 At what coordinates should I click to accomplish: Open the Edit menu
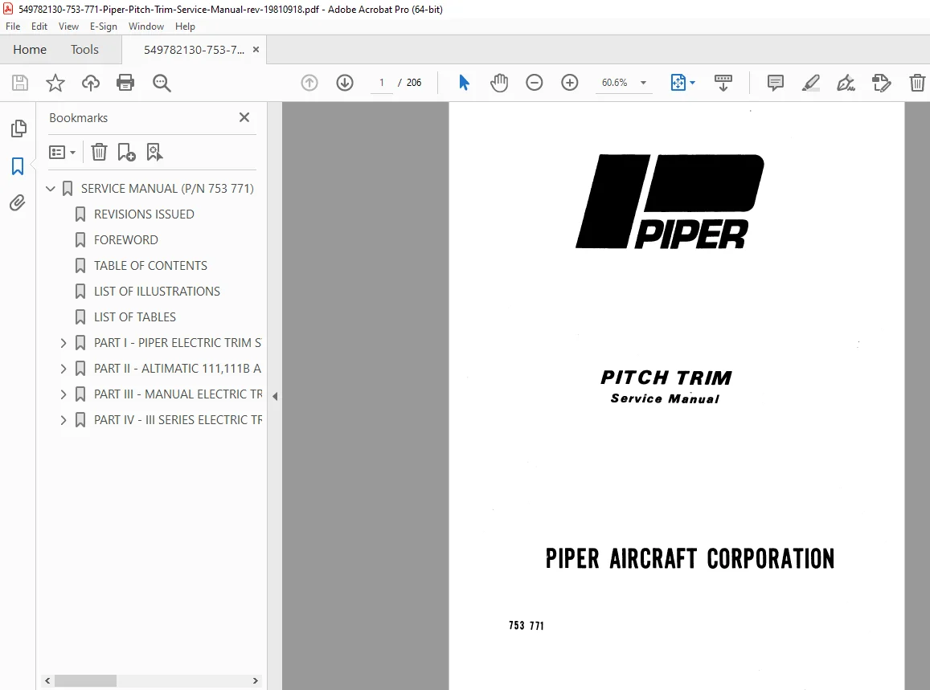click(39, 26)
